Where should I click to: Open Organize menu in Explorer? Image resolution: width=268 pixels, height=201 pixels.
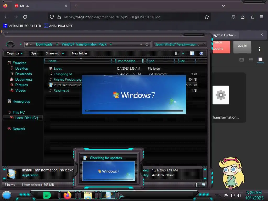pos(15,53)
